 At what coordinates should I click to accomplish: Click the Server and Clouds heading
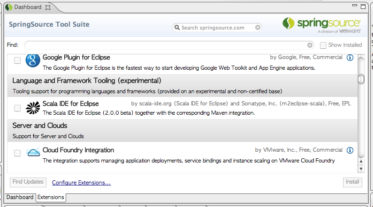(x=40, y=126)
